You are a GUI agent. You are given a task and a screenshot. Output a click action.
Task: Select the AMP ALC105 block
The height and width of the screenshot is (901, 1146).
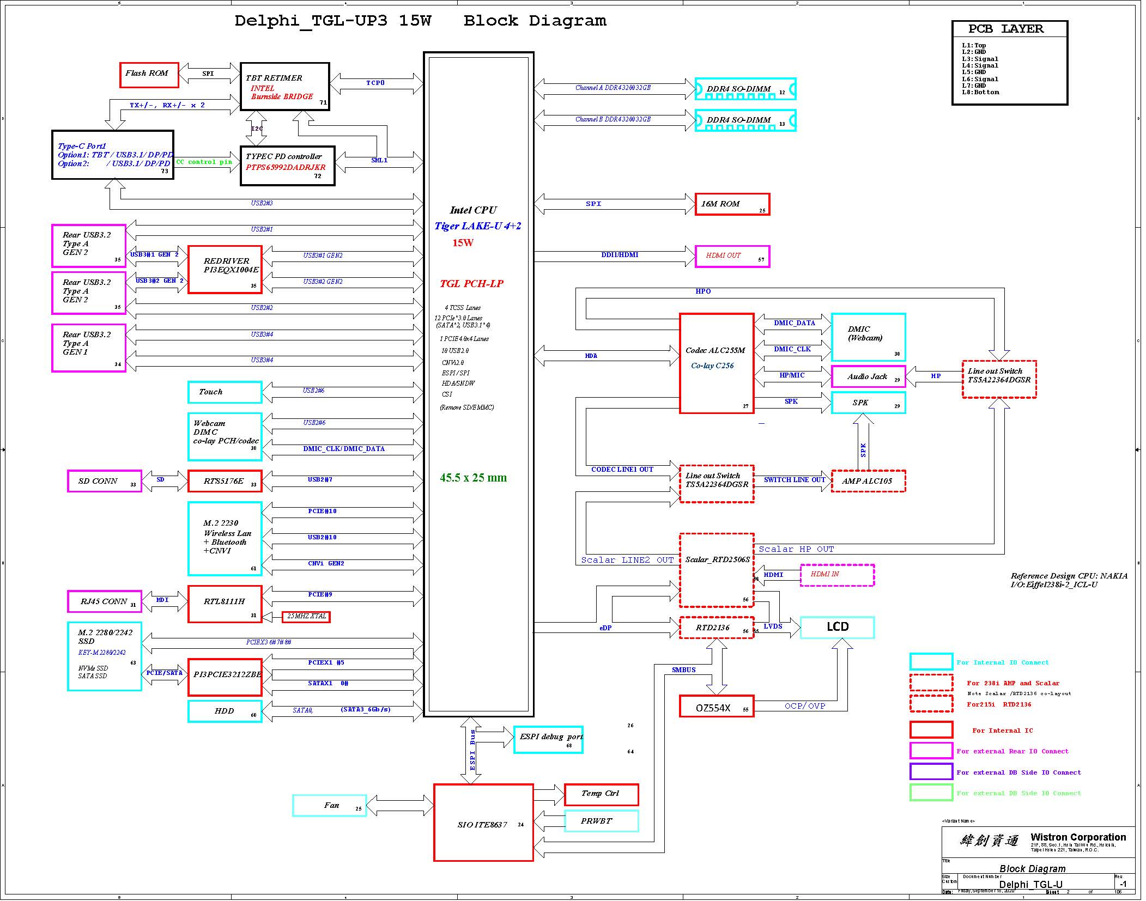869,481
